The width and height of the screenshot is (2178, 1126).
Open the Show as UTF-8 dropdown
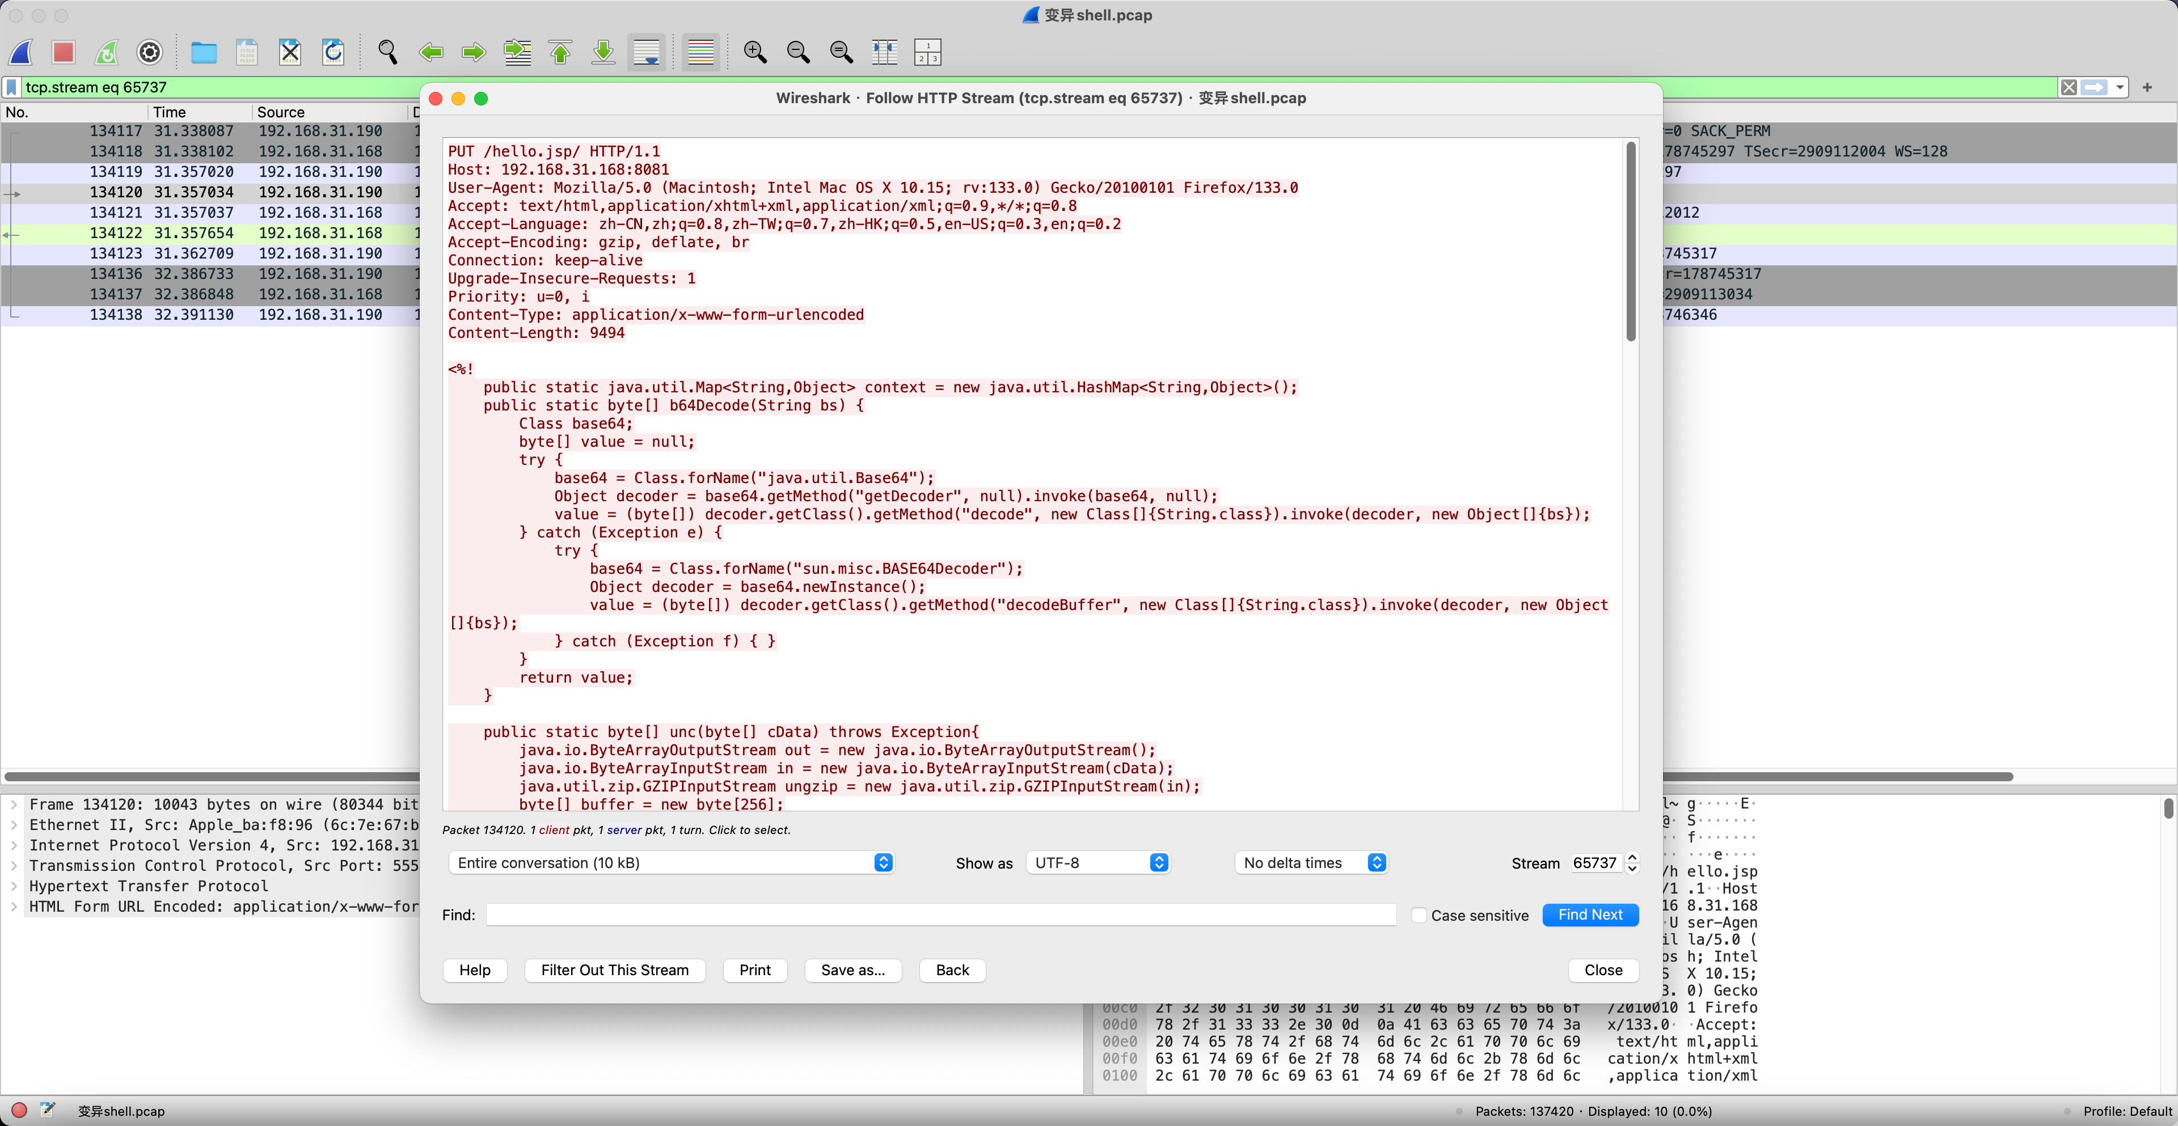[x=1098, y=863]
